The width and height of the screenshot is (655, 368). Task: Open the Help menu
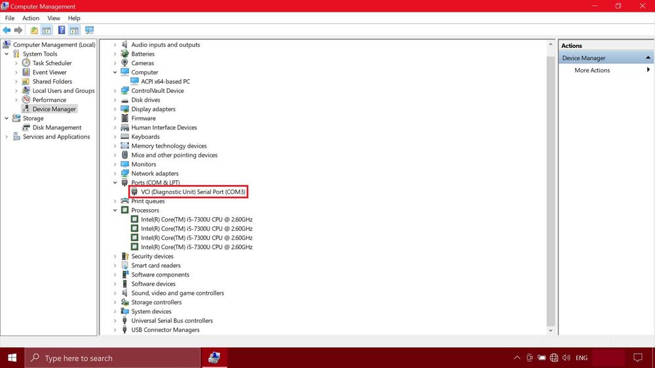(74, 18)
